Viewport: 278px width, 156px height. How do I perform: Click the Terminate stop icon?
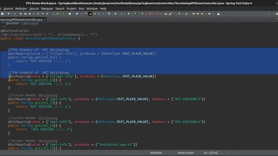(x=30, y=14)
